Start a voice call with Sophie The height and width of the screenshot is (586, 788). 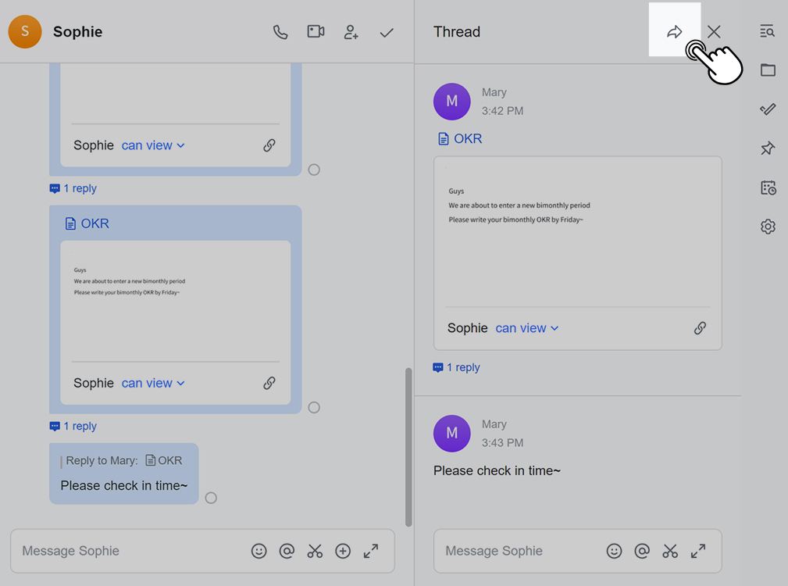click(280, 32)
